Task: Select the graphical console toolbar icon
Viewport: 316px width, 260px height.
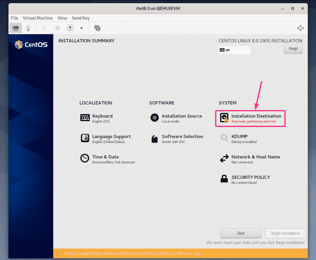Action: pyautogui.click(x=15, y=28)
